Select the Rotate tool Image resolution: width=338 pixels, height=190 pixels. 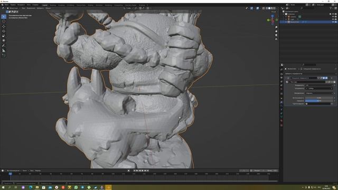tap(4, 31)
